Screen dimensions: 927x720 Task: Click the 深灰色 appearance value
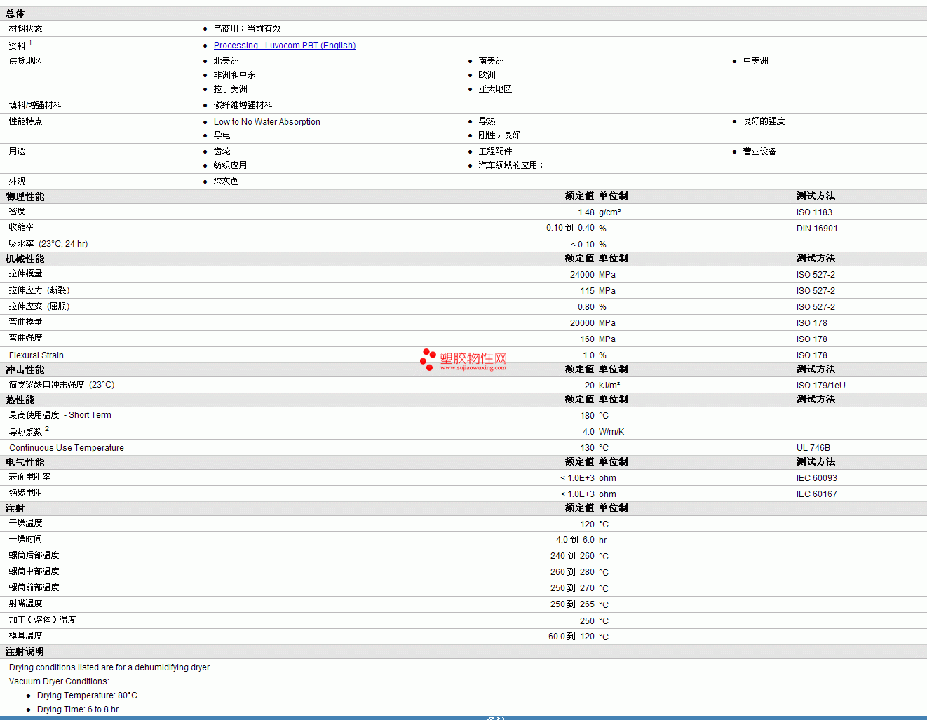(x=226, y=182)
